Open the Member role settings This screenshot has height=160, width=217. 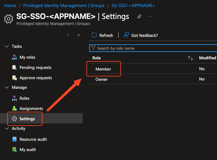[x=103, y=69]
